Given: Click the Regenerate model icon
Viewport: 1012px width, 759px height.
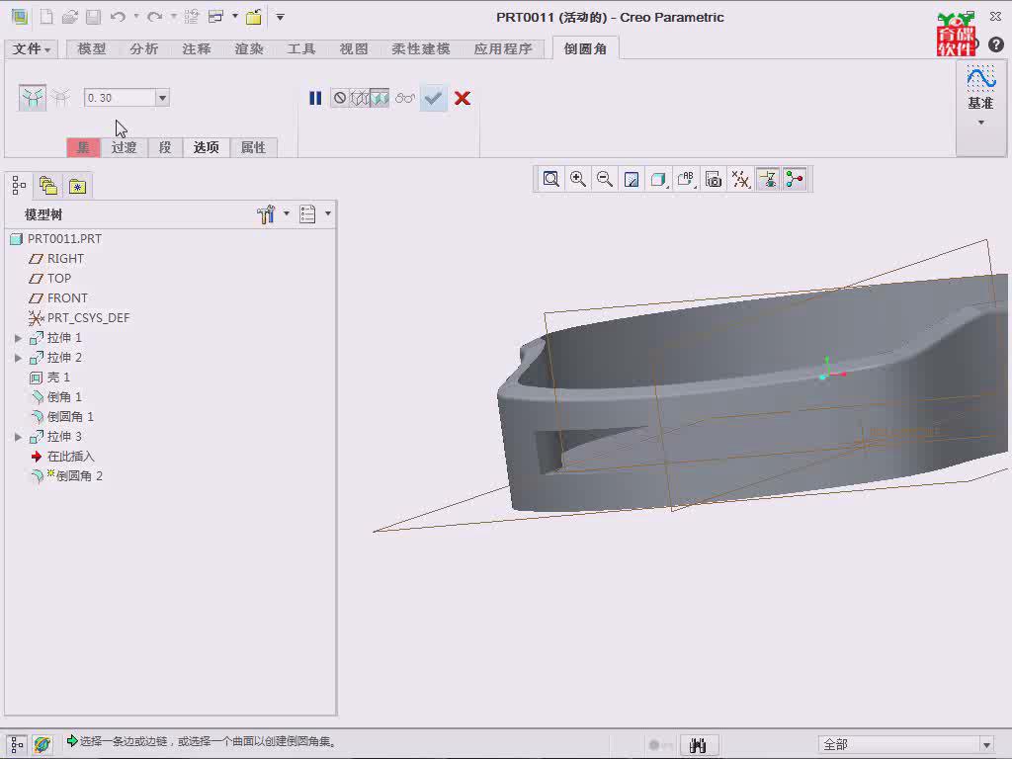Looking at the screenshot, I should pos(191,17).
